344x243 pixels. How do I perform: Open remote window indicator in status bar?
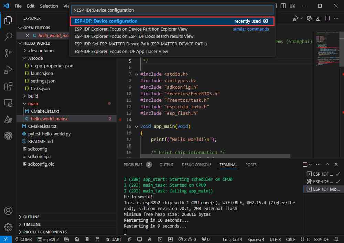(x=6, y=240)
